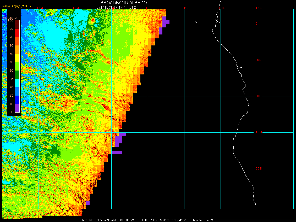Click the NASA LARC text in footer
This screenshot has width=296, height=222.
[x=204, y=220]
